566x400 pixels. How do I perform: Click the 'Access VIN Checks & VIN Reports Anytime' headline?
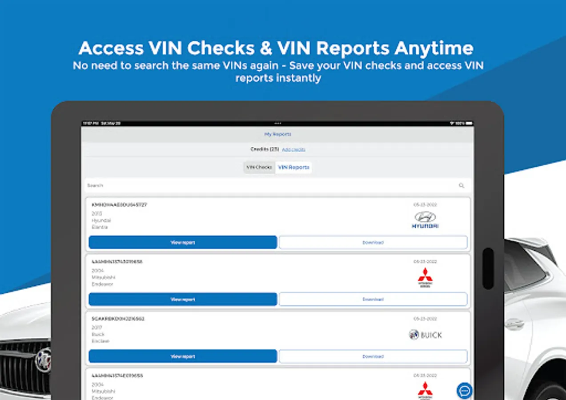(276, 48)
